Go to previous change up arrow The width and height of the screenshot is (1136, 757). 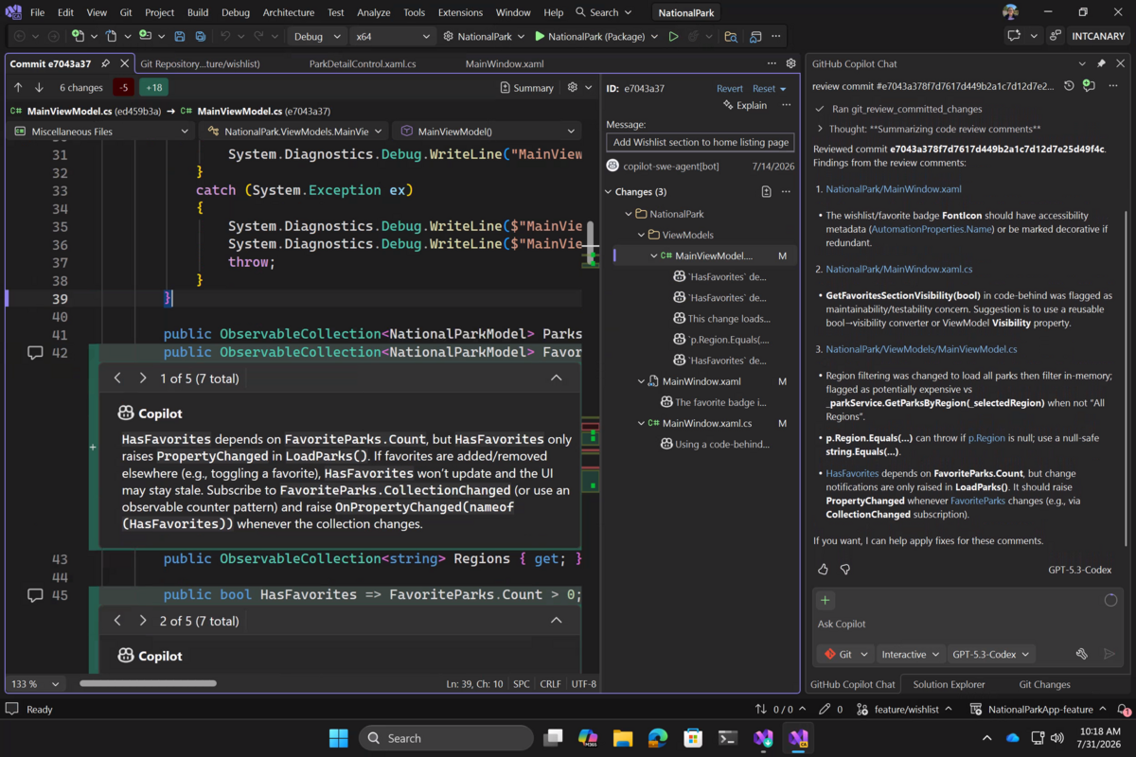[x=18, y=87]
